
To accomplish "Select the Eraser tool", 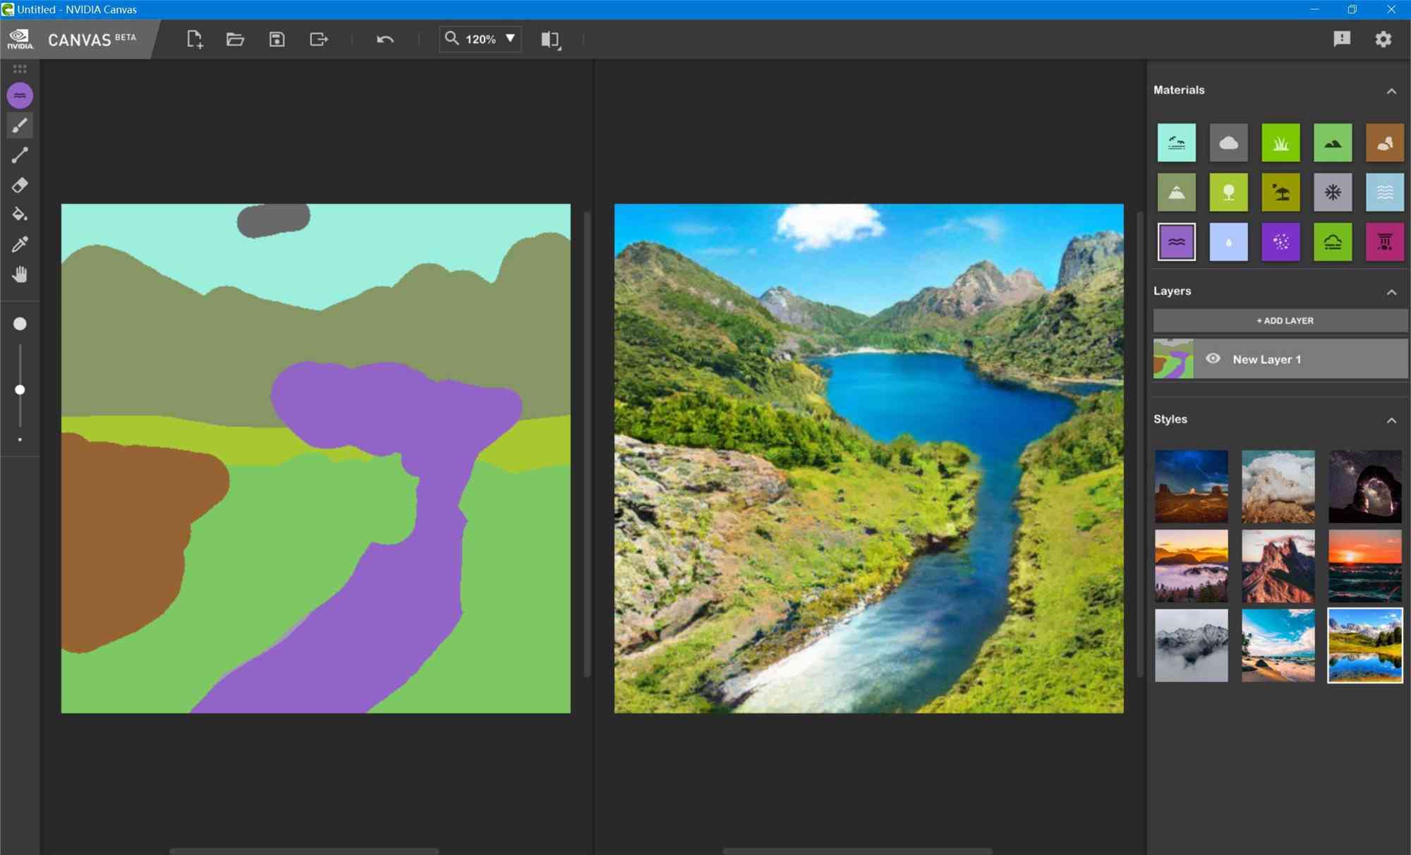I will pyautogui.click(x=19, y=185).
